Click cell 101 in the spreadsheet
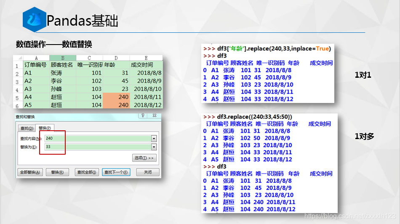 click(90, 73)
